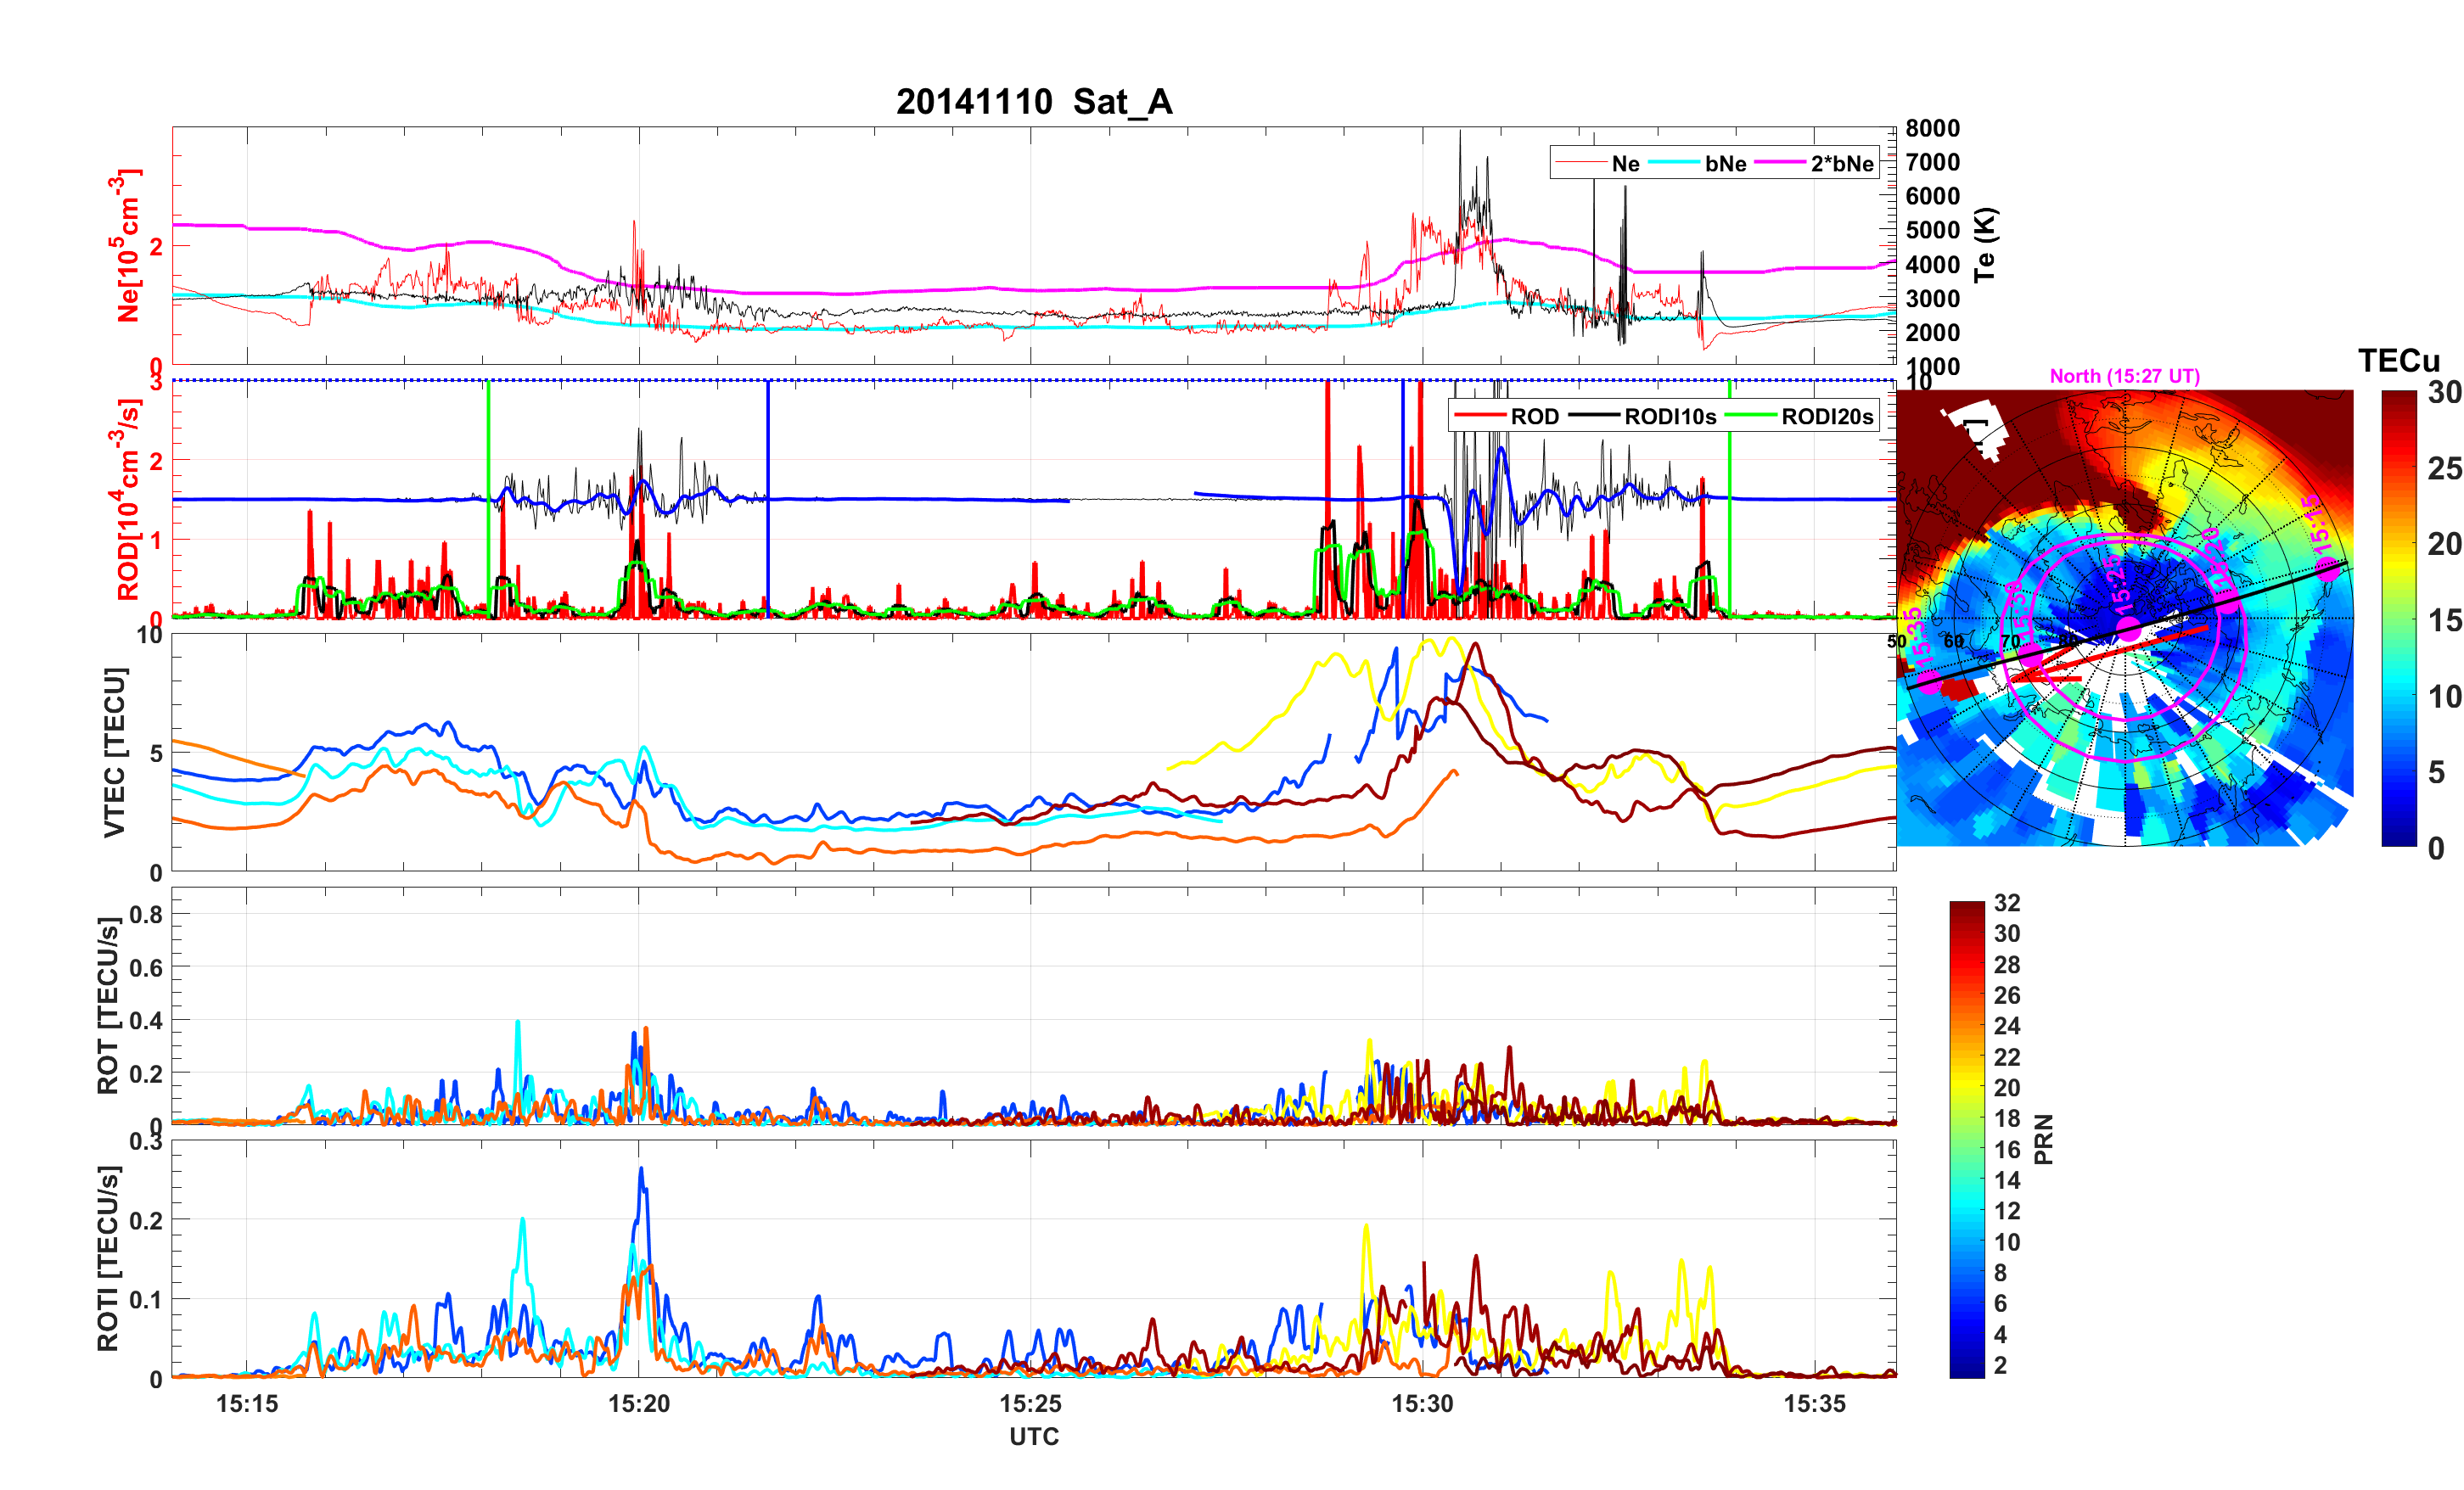Click the '20141110 Sat_A' figure title

(1033, 102)
